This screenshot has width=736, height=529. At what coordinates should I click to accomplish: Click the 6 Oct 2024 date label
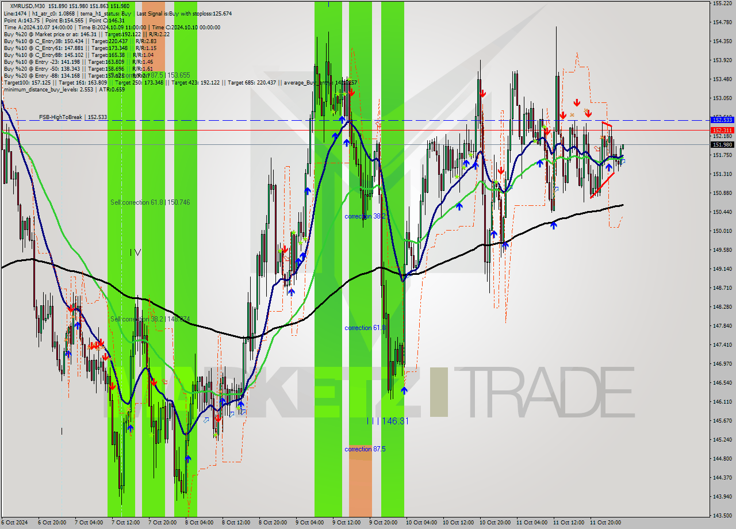14,523
